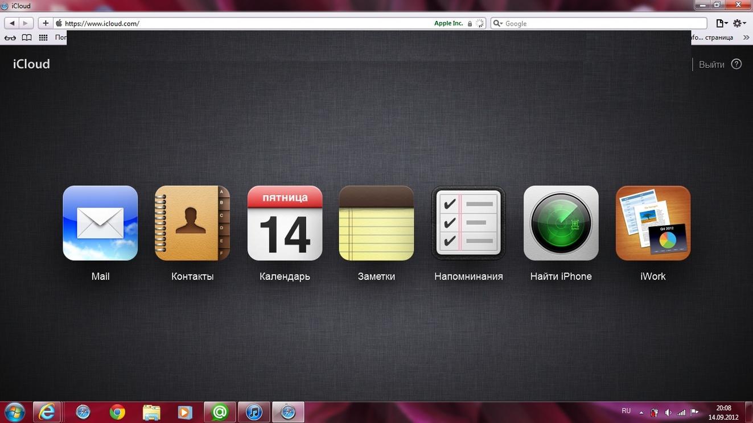Click the SSL padlock icon in address bar
The image size is (753, 423).
pyautogui.click(x=470, y=23)
